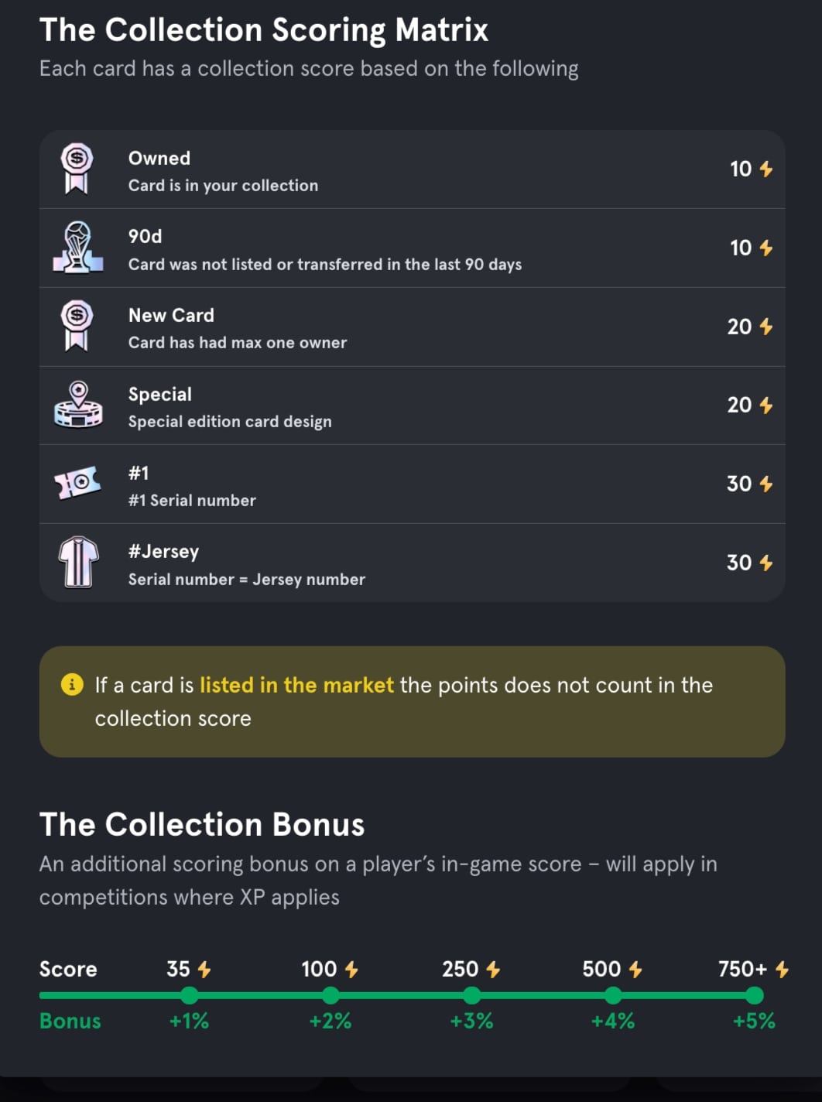The image size is (822, 1102).
Task: Click the #Jersey shirt icon
Action: coord(77,563)
